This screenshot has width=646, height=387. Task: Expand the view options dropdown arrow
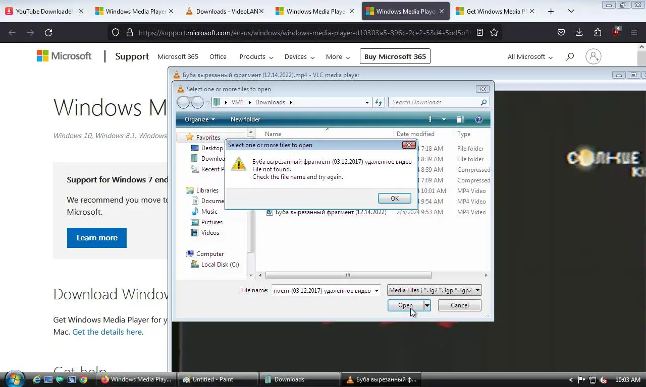coord(444,119)
